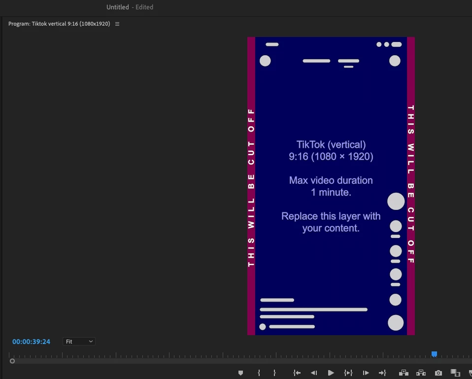Click the Untitled - Edited title text
Viewport: 472px width, 379px height.
click(130, 7)
